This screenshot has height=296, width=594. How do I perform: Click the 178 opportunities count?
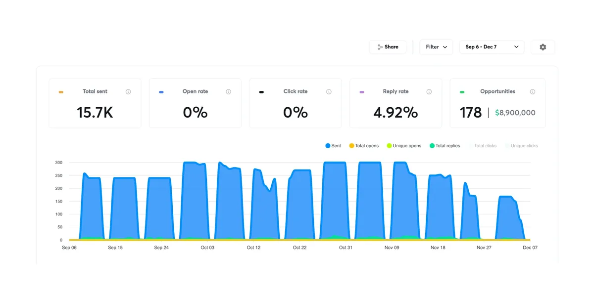pos(471,113)
